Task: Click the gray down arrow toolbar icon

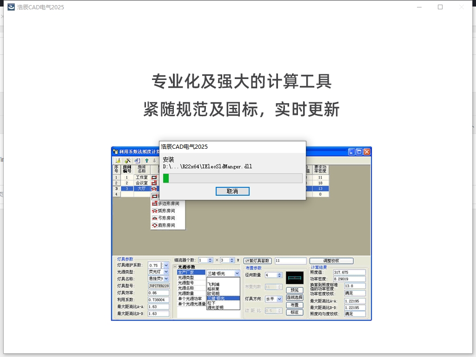Action: (x=154, y=160)
